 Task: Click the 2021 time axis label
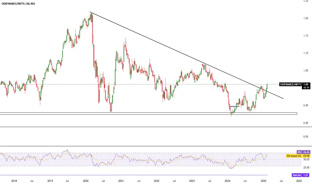(121, 181)
